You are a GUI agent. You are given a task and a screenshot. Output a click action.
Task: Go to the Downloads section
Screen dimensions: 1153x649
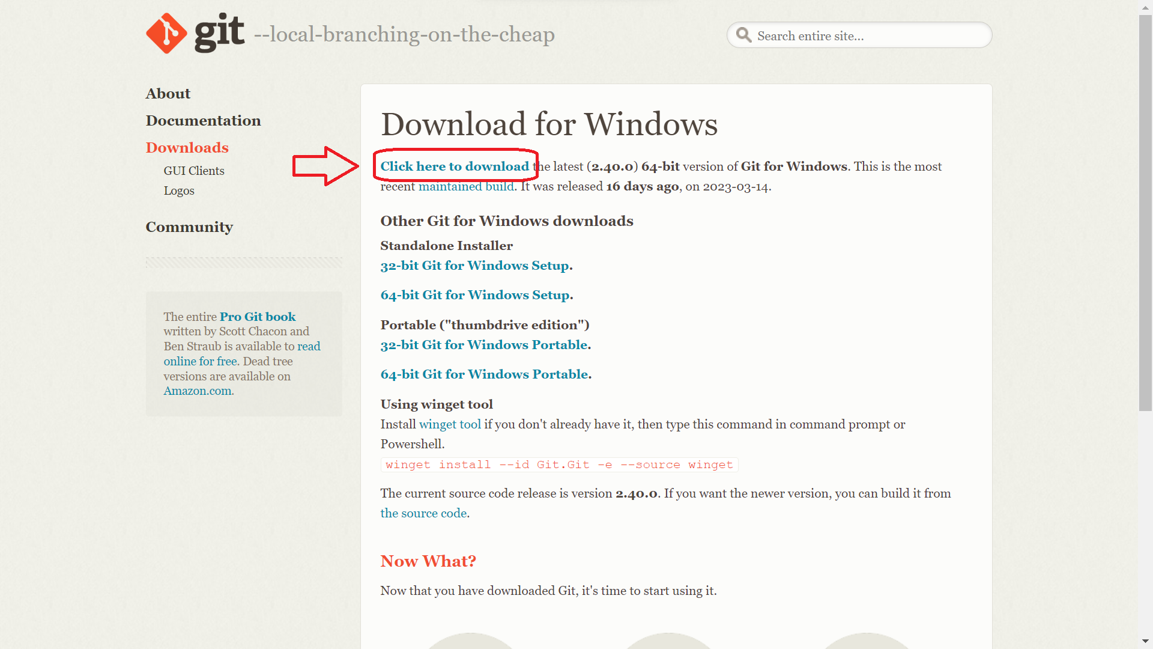click(x=187, y=148)
